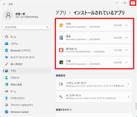Click the システム コンポーネント card icon
Image resolution: width=137 pixels, height=117 pixels.
(x=61, y=84)
